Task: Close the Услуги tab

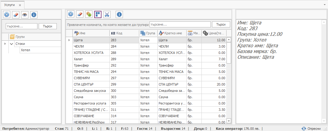Action: [x=20, y=5]
